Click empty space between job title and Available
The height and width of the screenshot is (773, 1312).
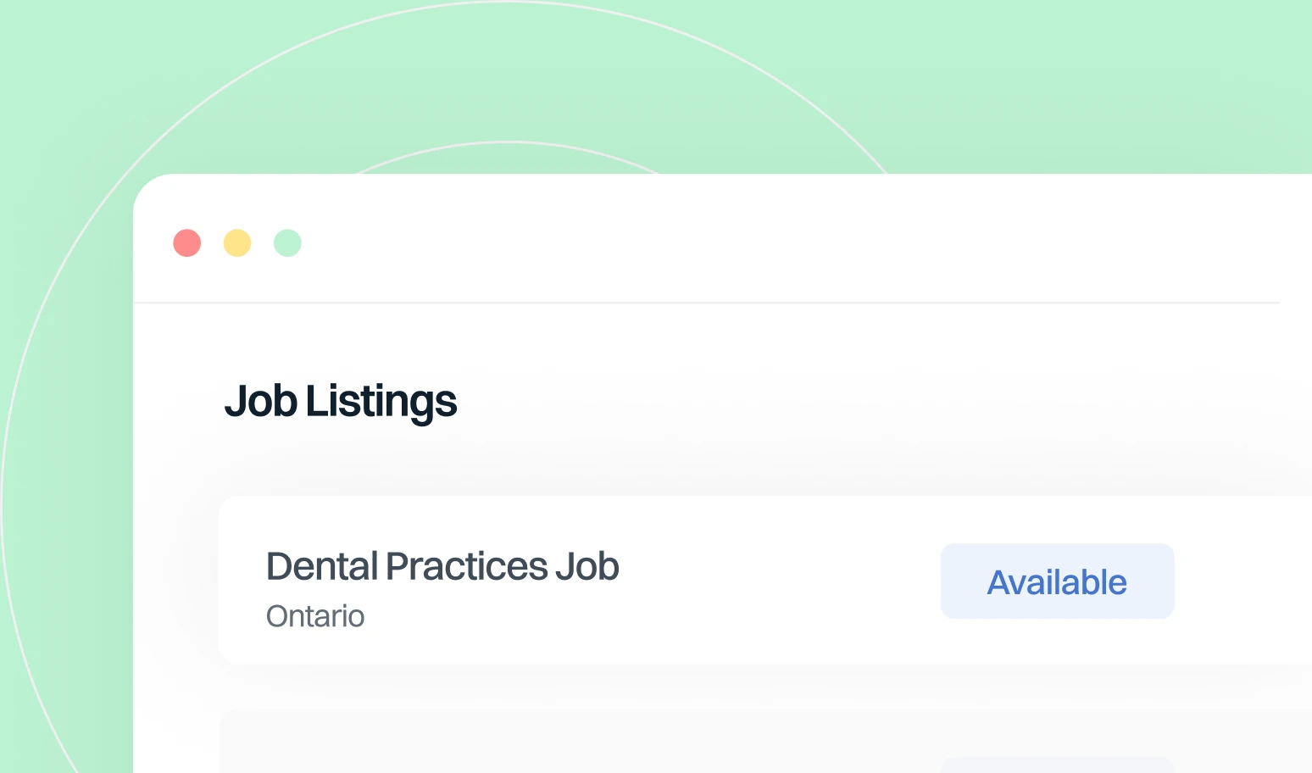click(x=780, y=581)
